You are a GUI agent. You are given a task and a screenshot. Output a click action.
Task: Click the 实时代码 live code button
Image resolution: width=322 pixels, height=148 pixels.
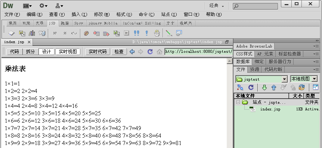[97, 52]
